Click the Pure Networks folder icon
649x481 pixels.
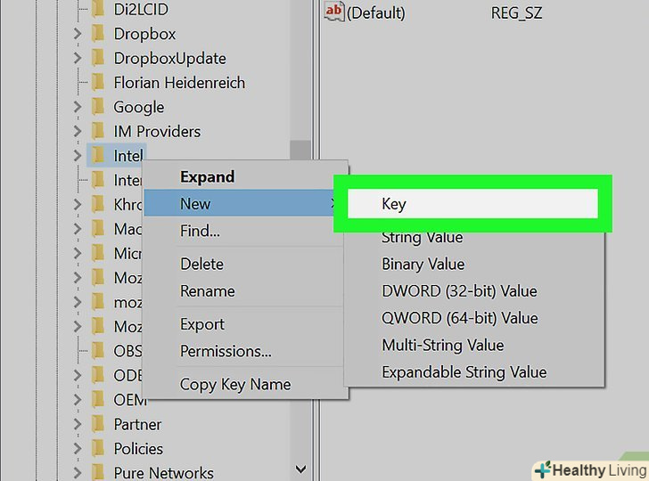coord(98,473)
